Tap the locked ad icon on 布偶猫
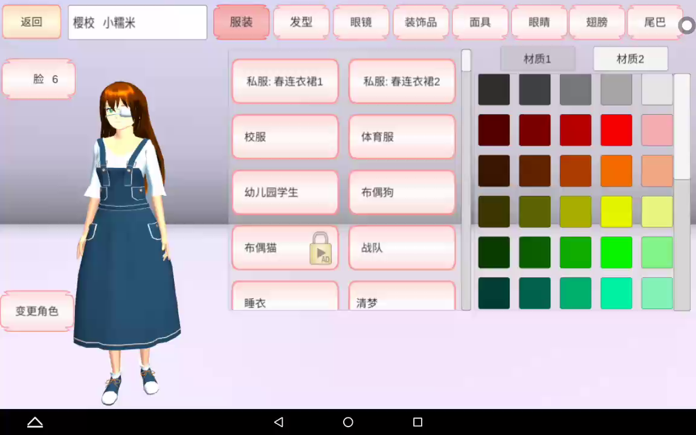 pyautogui.click(x=320, y=248)
